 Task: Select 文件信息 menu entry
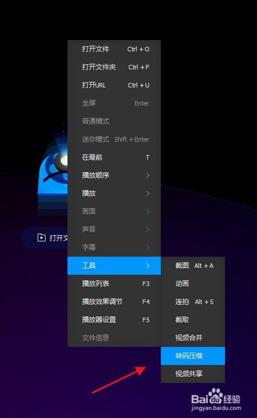pos(114,338)
